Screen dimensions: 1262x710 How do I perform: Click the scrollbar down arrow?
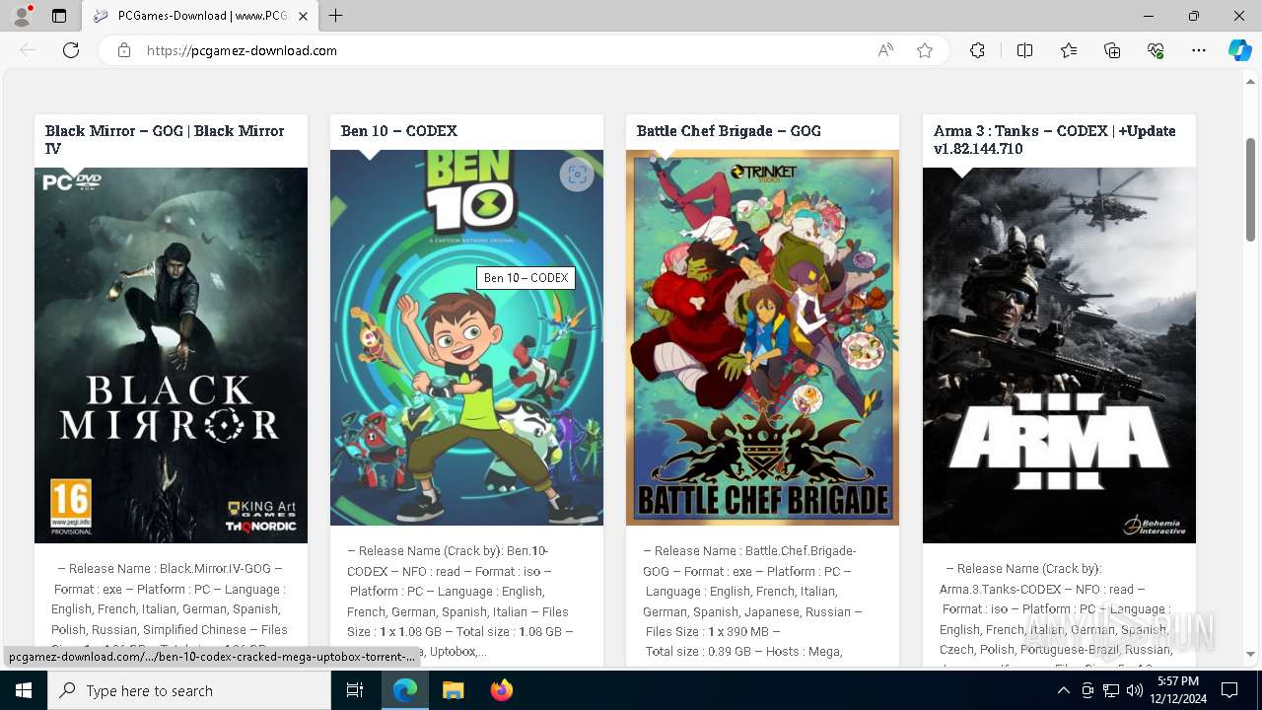pos(1251,654)
